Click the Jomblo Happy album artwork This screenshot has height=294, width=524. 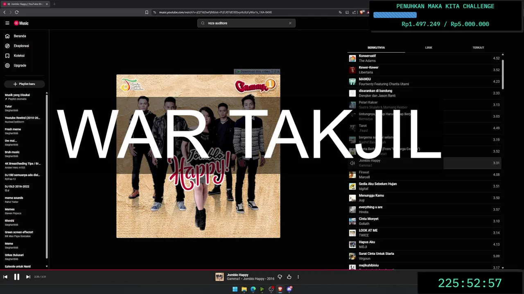[198, 156]
